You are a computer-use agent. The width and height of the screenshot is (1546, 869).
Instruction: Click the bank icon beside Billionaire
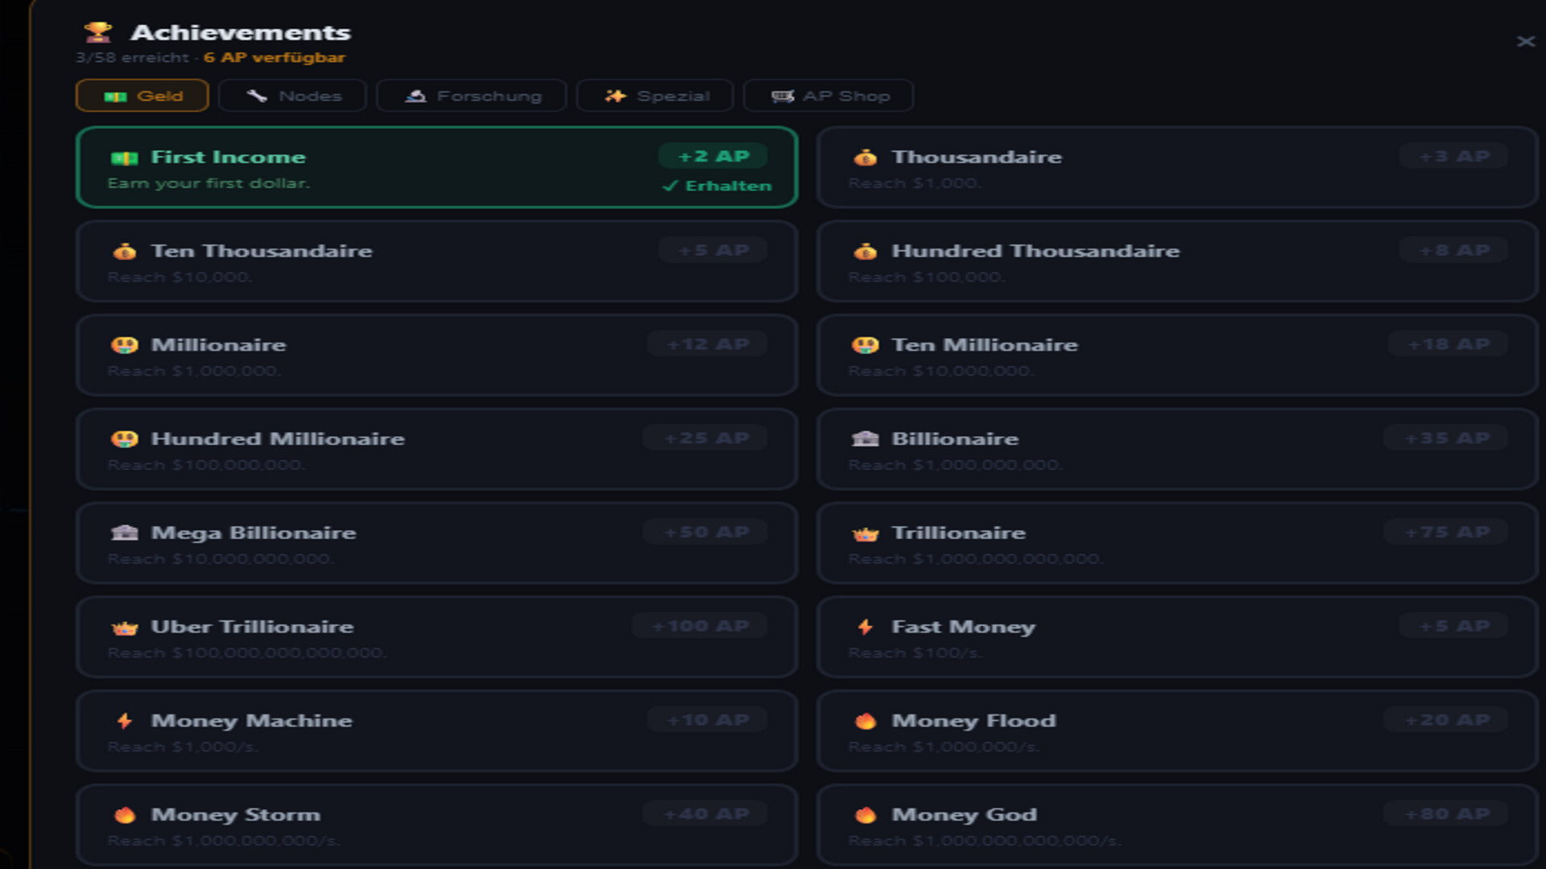(x=865, y=439)
